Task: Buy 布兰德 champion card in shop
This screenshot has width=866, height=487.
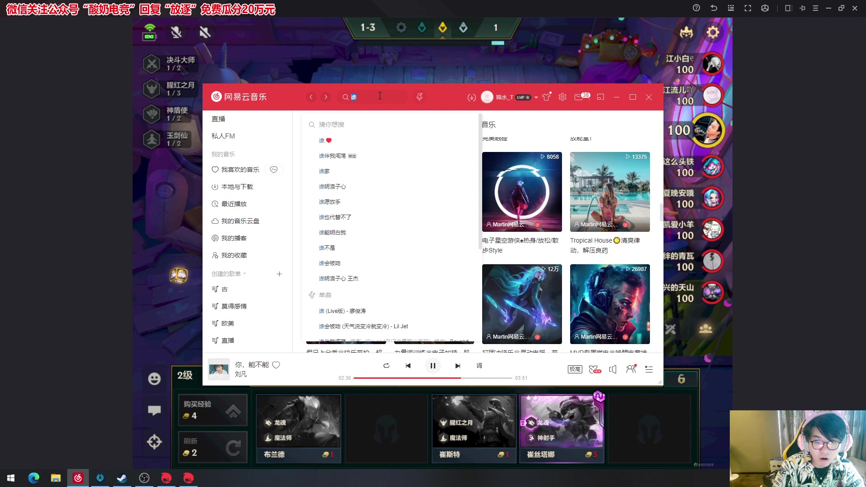Action: [298, 428]
